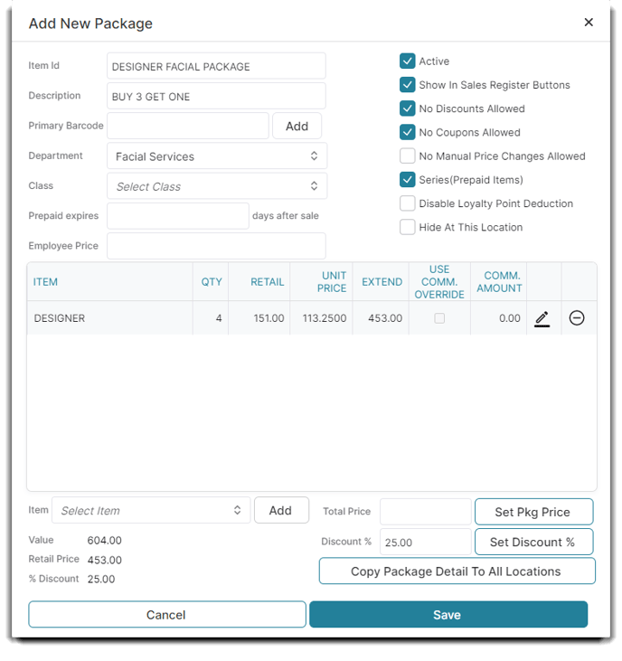Screen dimensions: 622x661
Task: Click the USE COMM. OVERRIDE column header
Action: click(x=439, y=282)
